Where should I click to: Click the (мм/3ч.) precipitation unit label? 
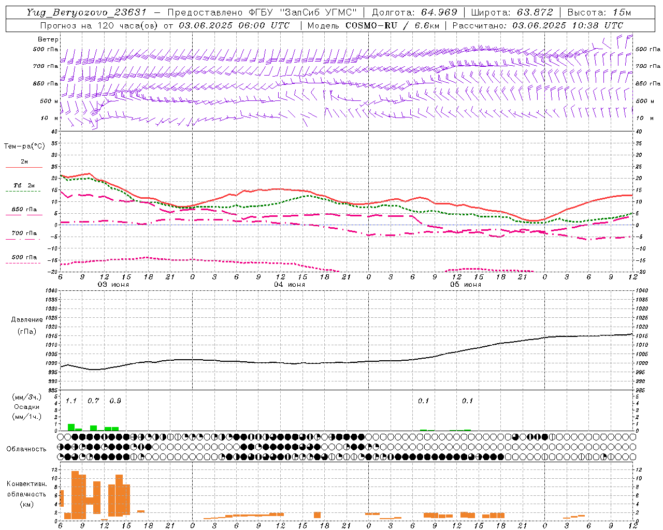[x=27, y=397]
